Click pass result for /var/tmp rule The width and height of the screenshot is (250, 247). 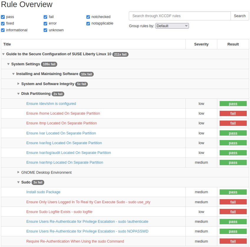(233, 162)
